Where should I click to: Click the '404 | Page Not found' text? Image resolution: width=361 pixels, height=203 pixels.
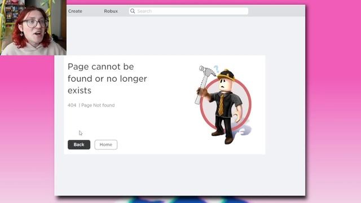(91, 105)
